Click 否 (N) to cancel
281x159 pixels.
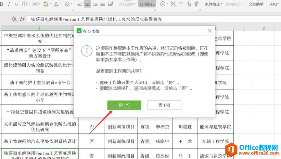[164, 105]
